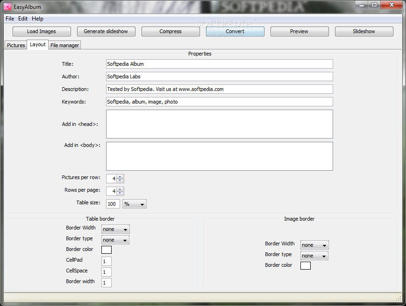Click Generate slideshow button
This screenshot has height=306, width=406.
(106, 31)
